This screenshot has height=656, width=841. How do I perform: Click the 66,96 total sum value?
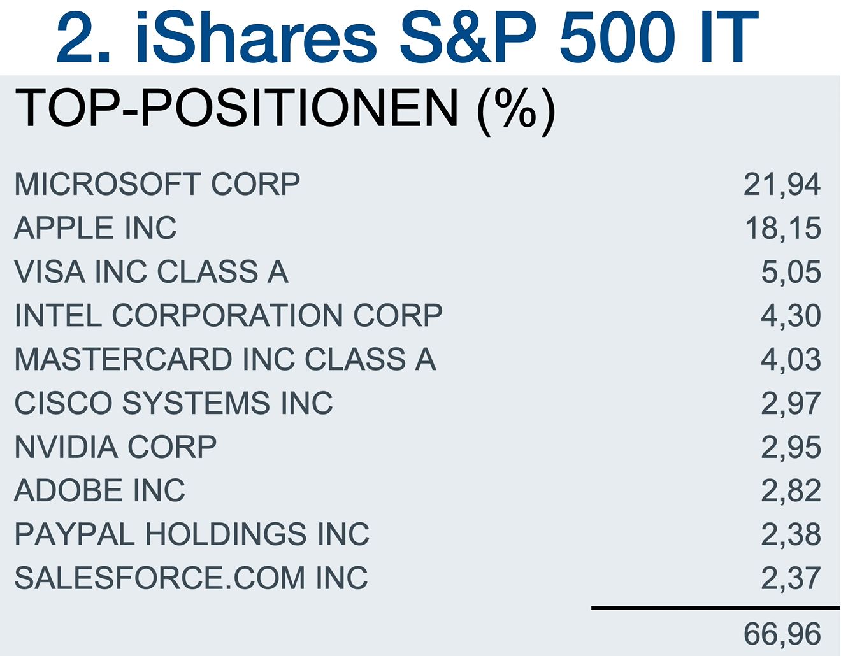(x=782, y=634)
